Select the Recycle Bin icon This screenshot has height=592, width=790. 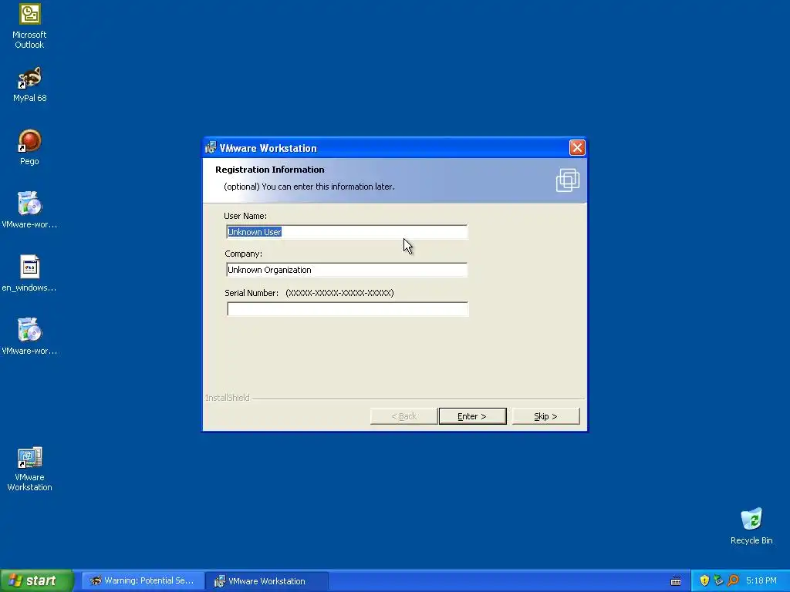click(751, 526)
